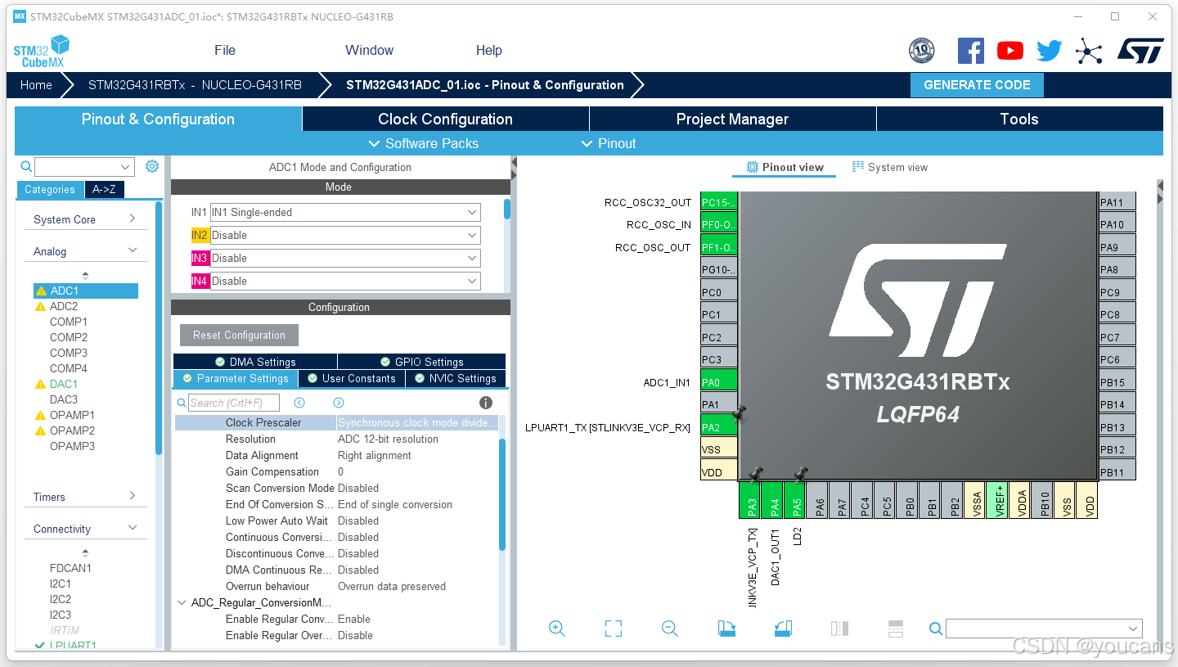This screenshot has height=667, width=1178.
Task: Open the Facebook icon link
Action: [970, 51]
